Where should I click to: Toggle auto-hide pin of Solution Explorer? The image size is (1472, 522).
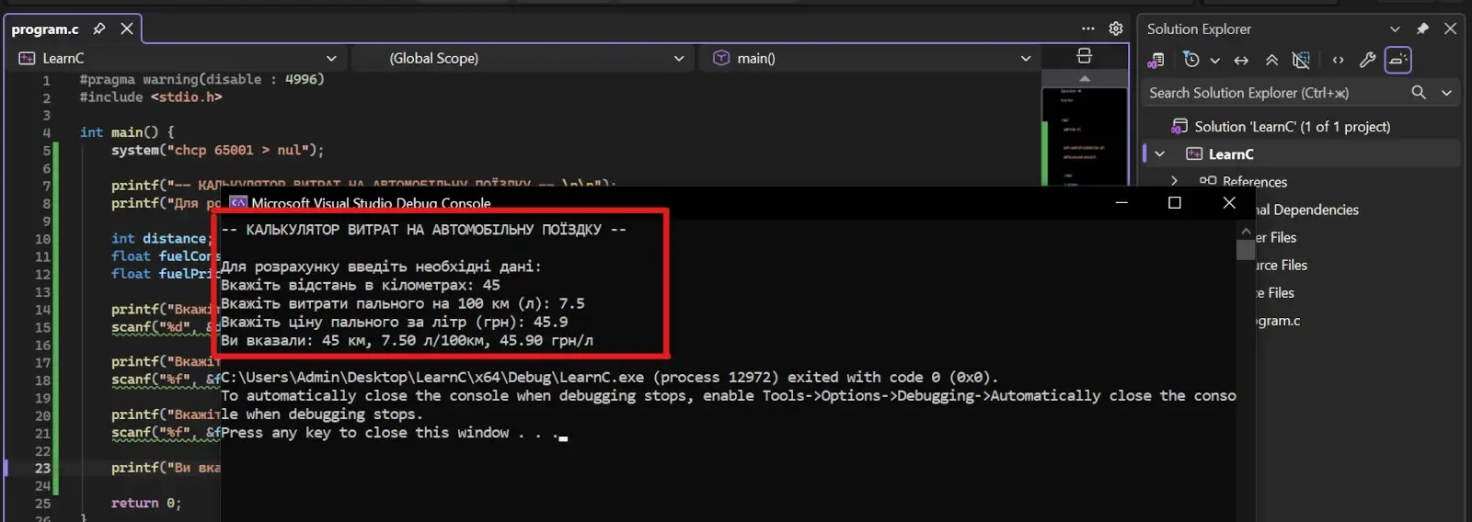(1422, 28)
